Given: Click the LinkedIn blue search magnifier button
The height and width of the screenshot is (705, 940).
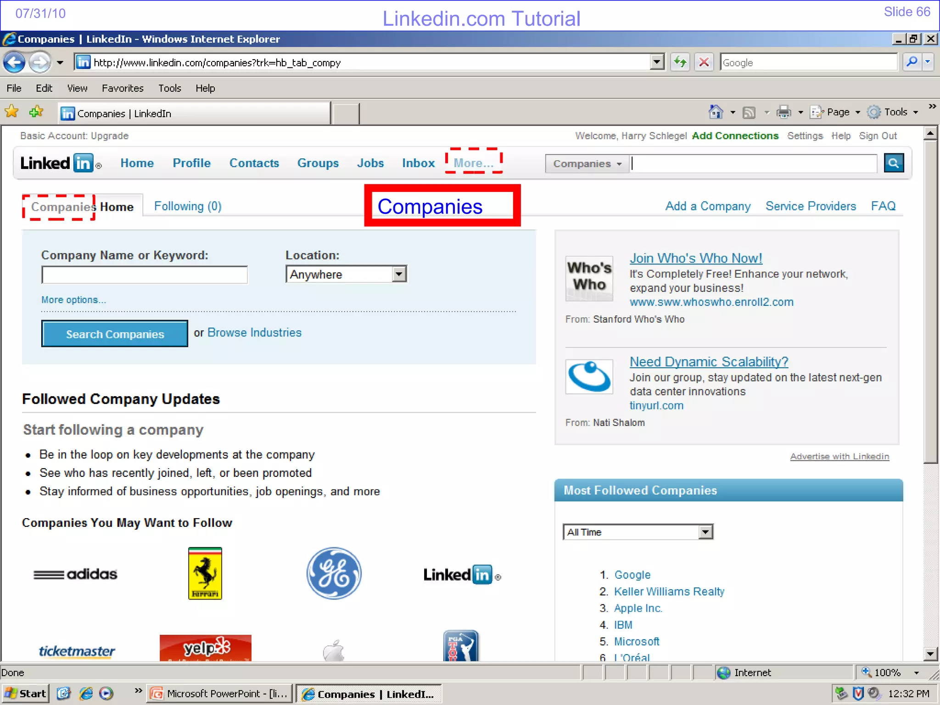Looking at the screenshot, I should 893,163.
